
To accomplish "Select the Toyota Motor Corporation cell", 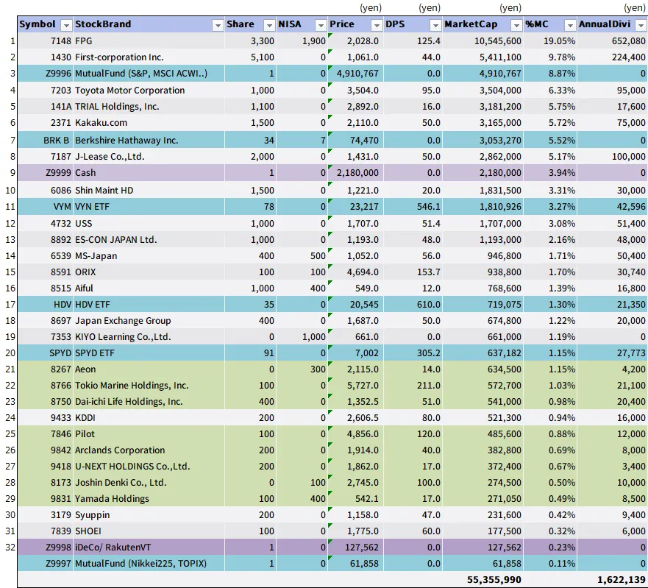I will tap(129, 91).
